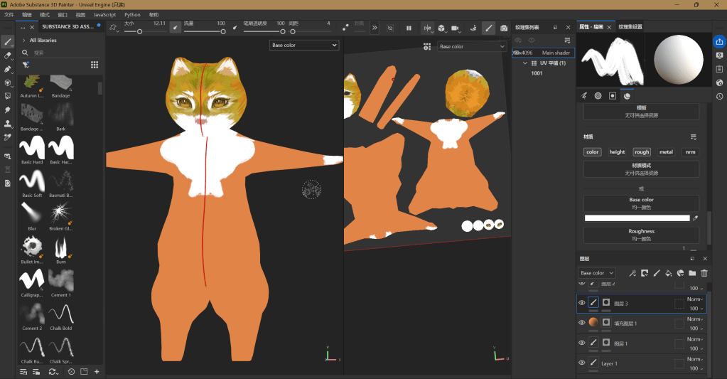Pause rendering with the pause button
The width and height of the screenshot is (727, 379).
(x=409, y=28)
